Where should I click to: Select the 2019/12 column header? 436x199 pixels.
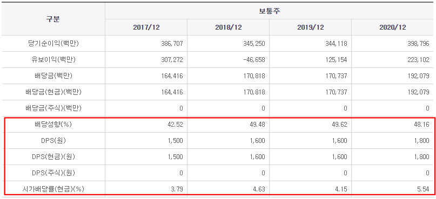[311, 28]
